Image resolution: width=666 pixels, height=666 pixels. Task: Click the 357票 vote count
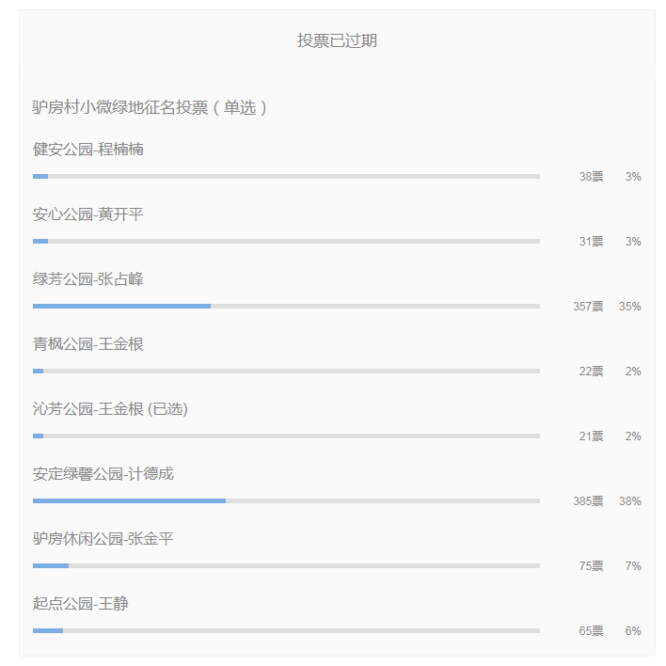tap(588, 307)
